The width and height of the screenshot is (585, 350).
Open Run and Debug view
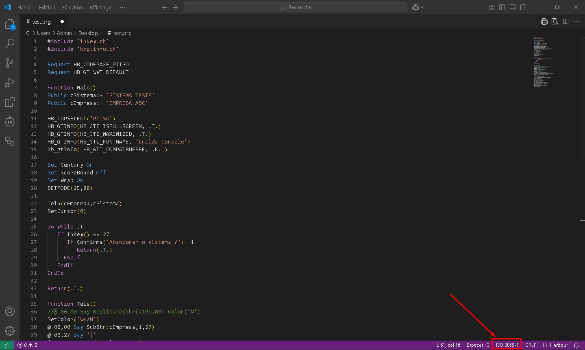point(10,83)
